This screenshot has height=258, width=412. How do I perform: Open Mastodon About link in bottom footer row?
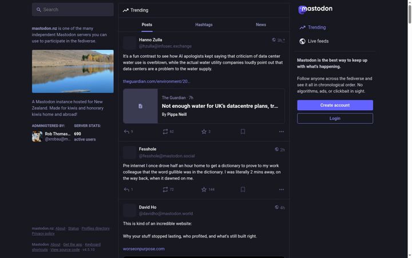(x=55, y=245)
